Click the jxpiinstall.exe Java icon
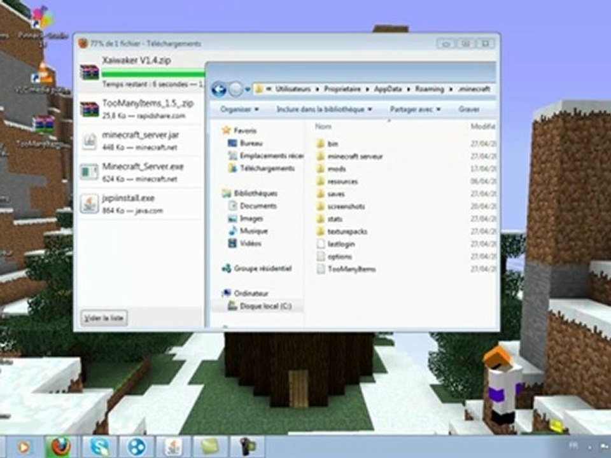 (x=90, y=204)
